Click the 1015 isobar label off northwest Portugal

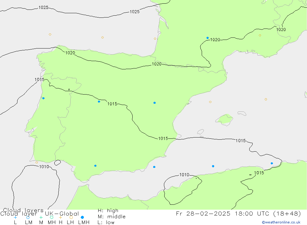point(40,80)
